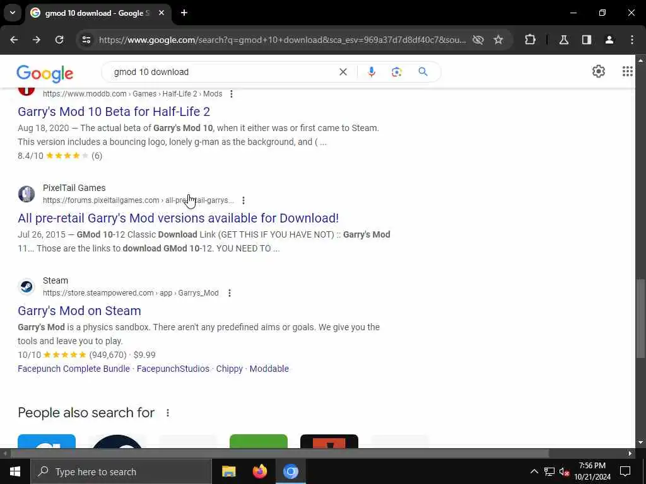Click the Google logo
Viewport: 646px width, 484px height.
(x=45, y=74)
